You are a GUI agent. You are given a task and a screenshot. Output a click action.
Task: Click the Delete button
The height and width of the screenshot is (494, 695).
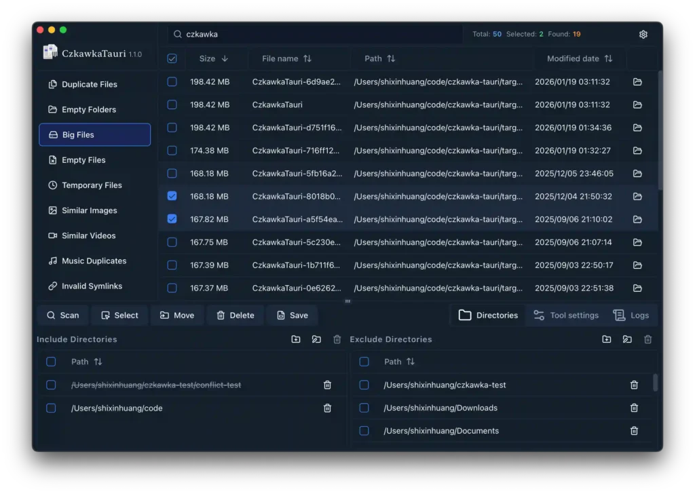236,316
